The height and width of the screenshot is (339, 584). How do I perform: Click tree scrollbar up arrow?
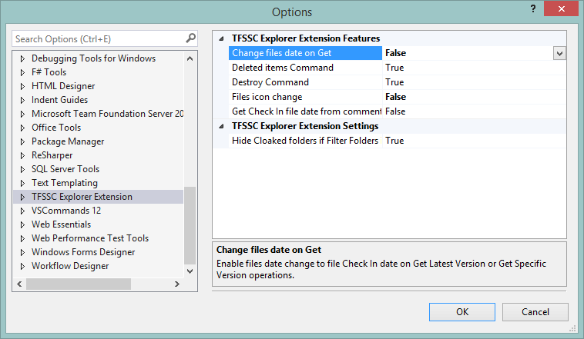(190, 58)
